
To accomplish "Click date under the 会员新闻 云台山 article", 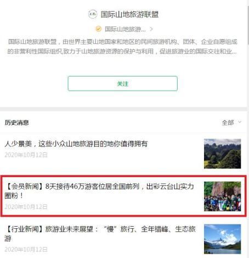I will tap(26, 207).
